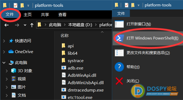
Task: Select the systrace folder
Action: point(76,61)
